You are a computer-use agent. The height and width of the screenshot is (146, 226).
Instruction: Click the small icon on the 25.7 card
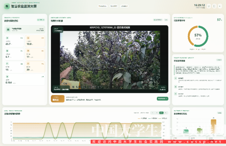click(7, 38)
